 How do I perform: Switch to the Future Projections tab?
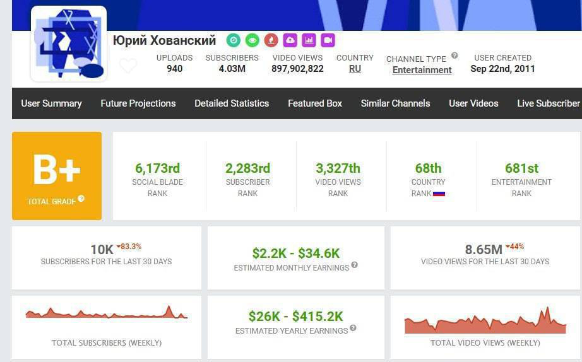(138, 103)
